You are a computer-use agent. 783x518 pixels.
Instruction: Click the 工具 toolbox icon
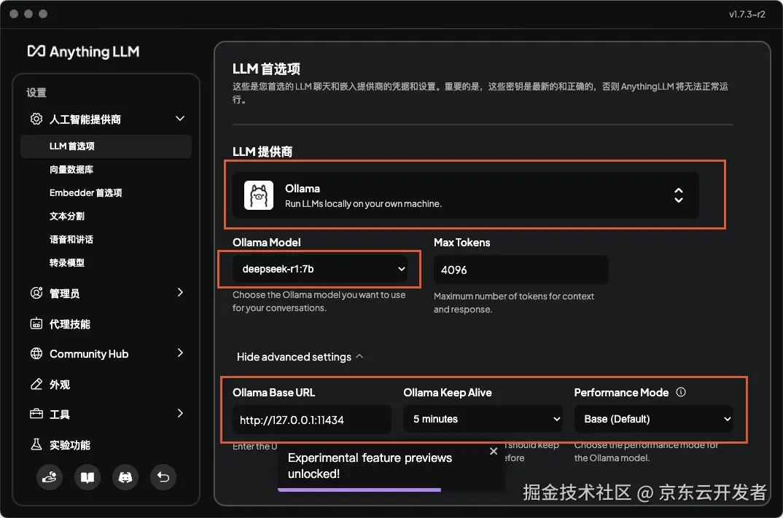[36, 414]
